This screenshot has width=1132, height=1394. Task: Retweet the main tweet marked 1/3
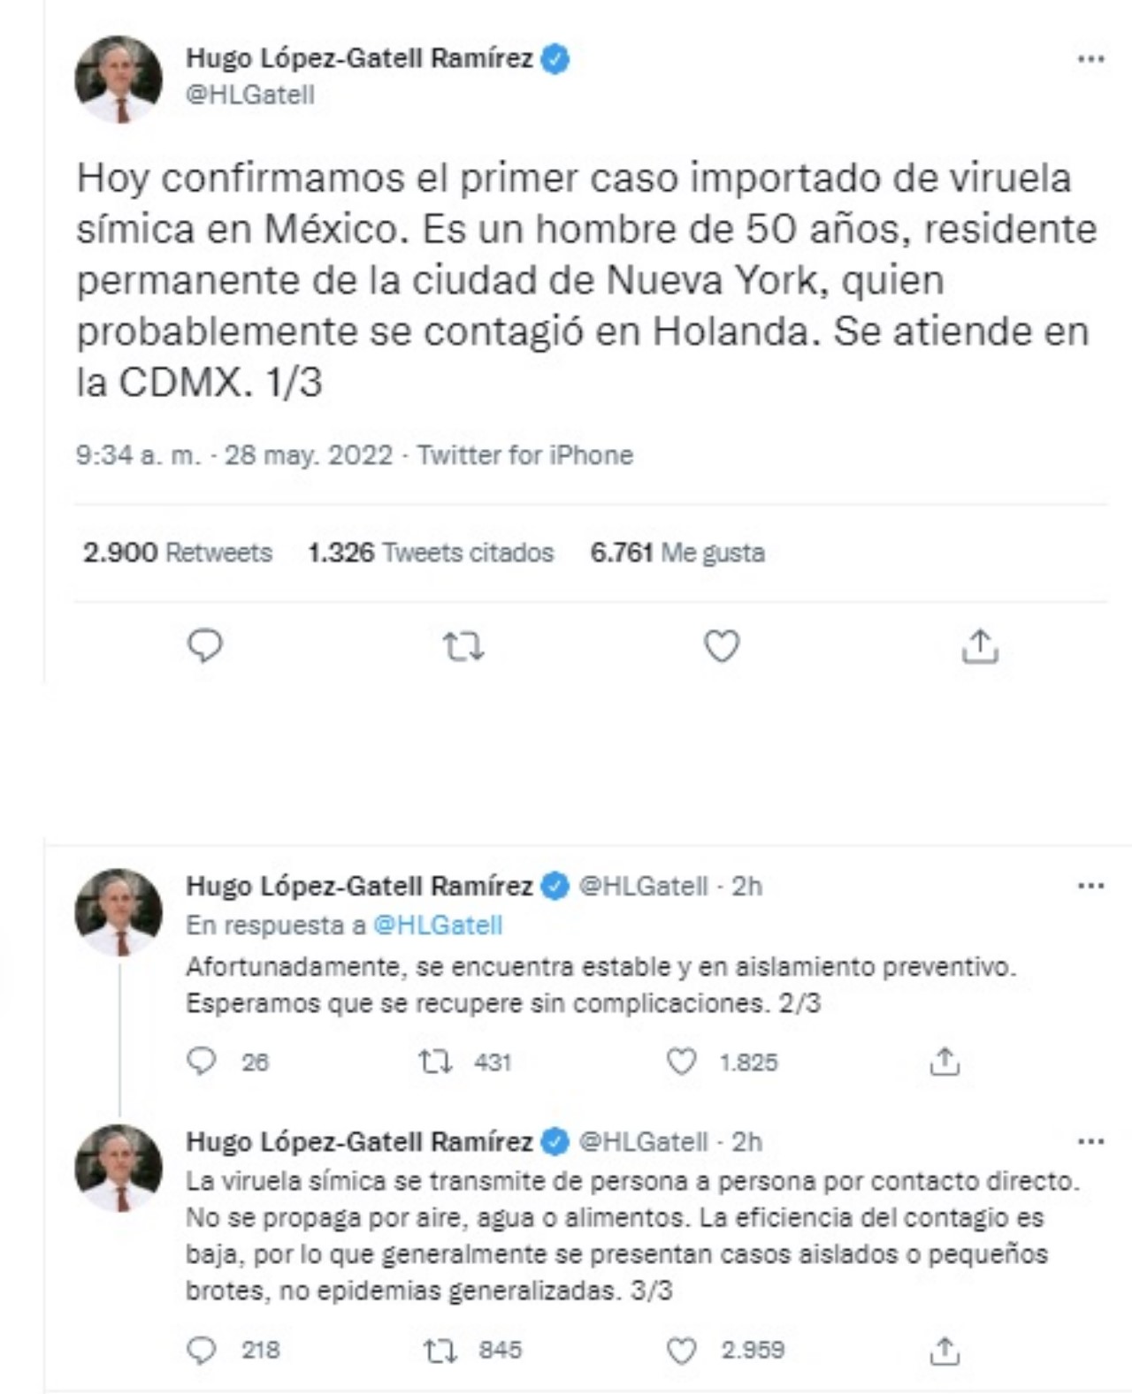(463, 648)
